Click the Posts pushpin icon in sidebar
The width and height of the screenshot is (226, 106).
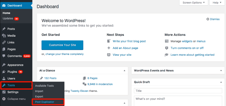(4, 29)
